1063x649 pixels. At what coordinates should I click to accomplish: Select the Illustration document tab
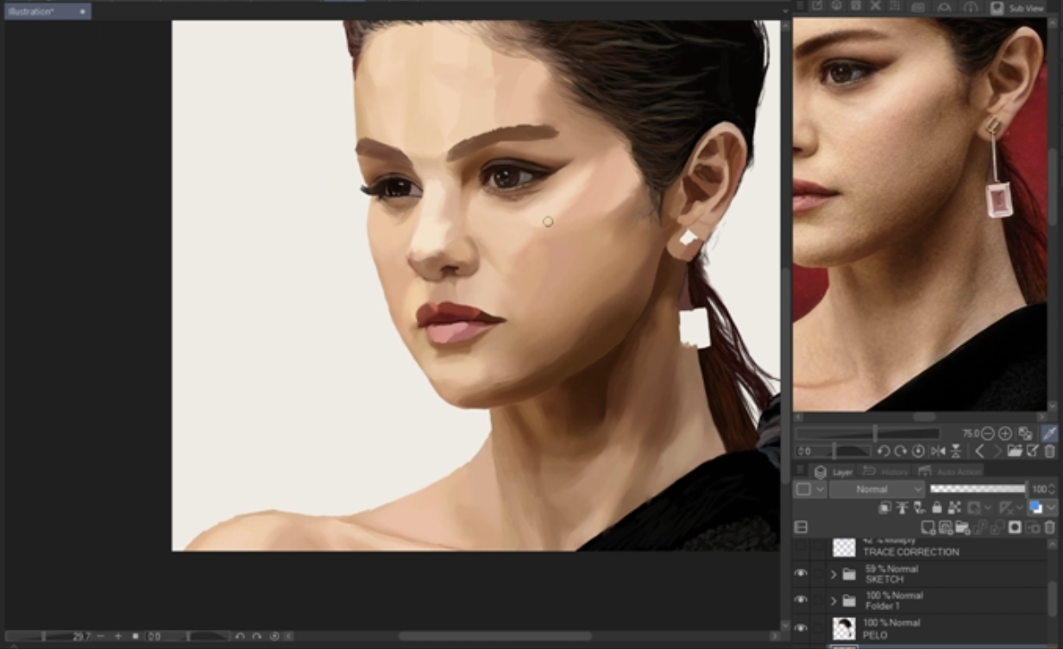click(x=47, y=11)
